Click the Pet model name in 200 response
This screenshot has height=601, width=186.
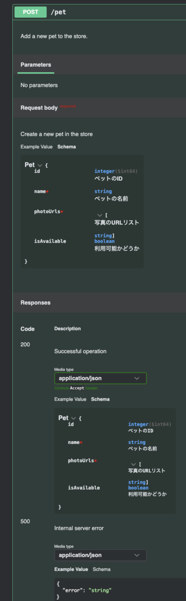click(x=63, y=418)
